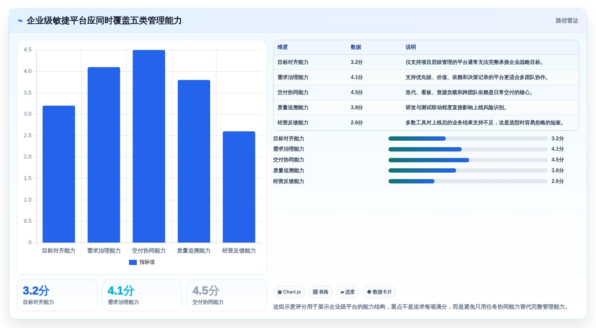This screenshot has height=328, width=596.
Task: Click the 质量追溯能力 progress bar
Action: 468,170
